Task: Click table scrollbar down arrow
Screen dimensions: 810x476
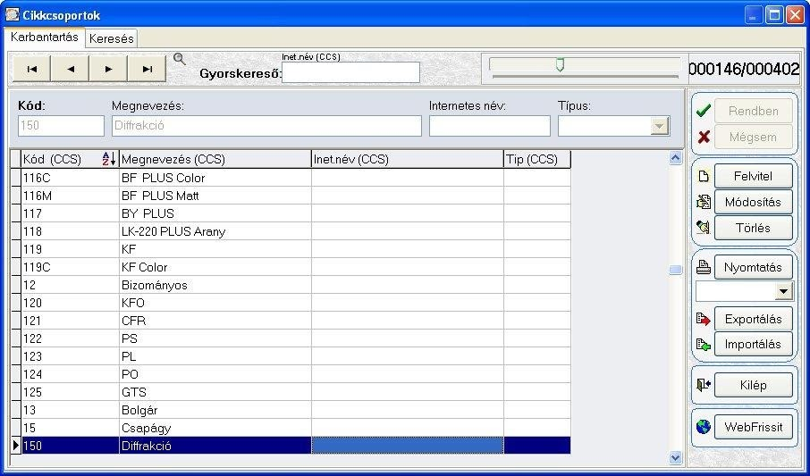Action: [x=675, y=457]
